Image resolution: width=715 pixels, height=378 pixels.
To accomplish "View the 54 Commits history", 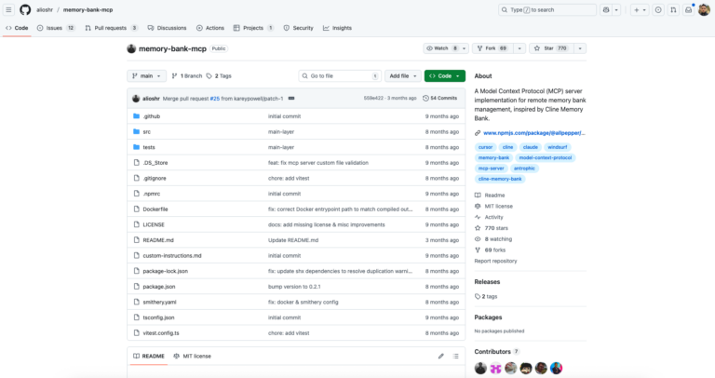I will click(440, 98).
